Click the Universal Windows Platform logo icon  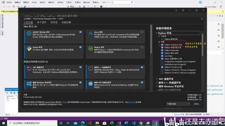pos(29,84)
